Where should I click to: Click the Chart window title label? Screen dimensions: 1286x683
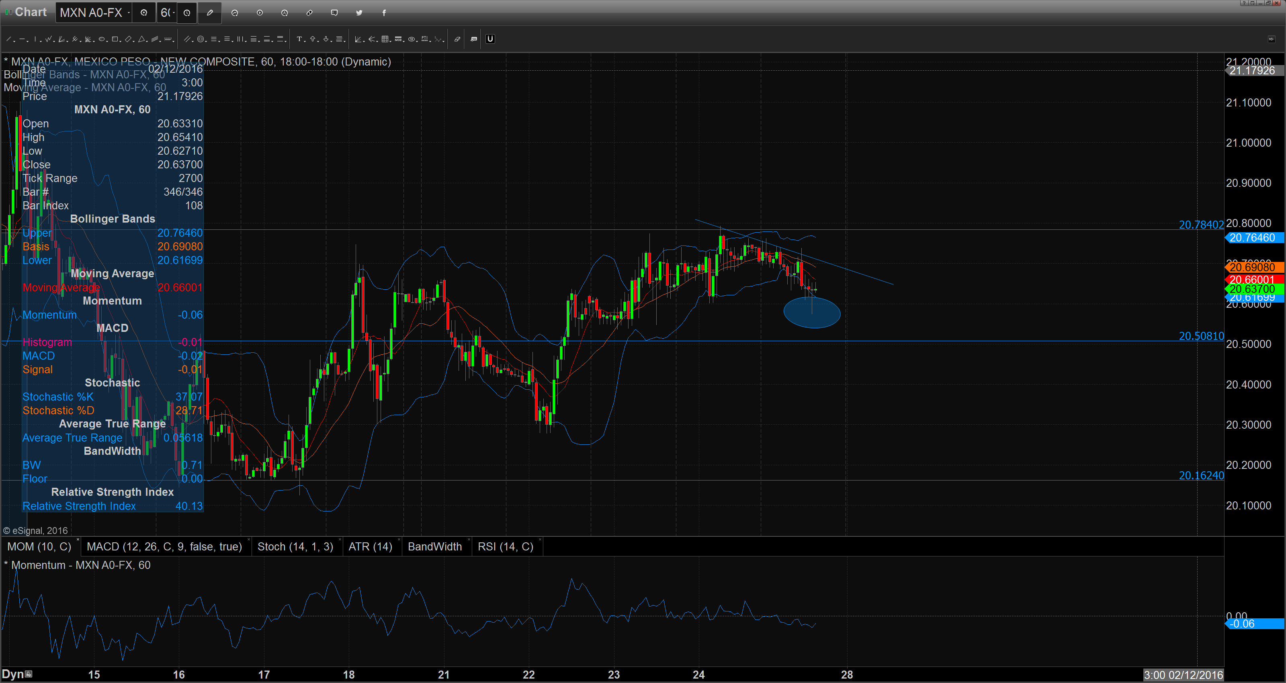click(x=31, y=12)
